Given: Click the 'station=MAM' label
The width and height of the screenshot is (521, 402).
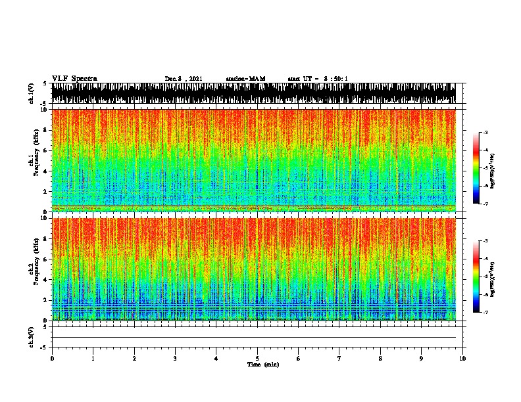Looking at the screenshot, I should (x=245, y=79).
